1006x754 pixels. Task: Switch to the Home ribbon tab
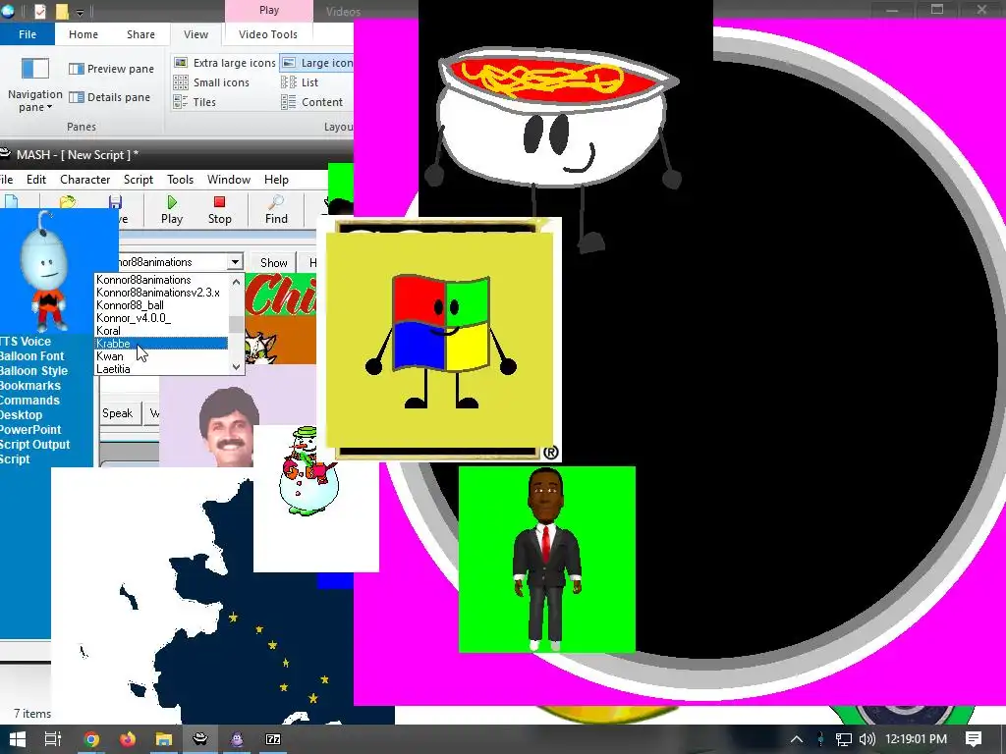pos(84,34)
